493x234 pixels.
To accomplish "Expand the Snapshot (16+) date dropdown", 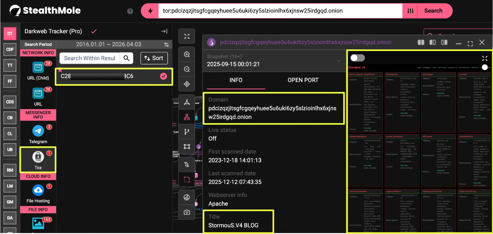I will click(x=339, y=61).
